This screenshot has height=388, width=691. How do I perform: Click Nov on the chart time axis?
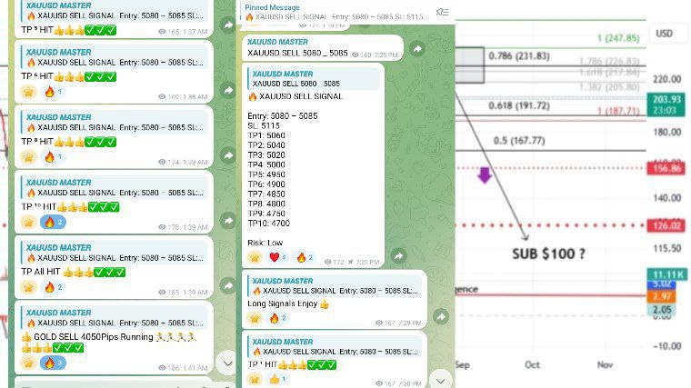(x=605, y=365)
